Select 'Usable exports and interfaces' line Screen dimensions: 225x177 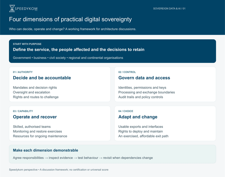[141, 127]
